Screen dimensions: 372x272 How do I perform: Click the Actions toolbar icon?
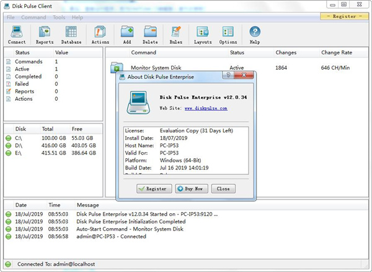(x=100, y=32)
